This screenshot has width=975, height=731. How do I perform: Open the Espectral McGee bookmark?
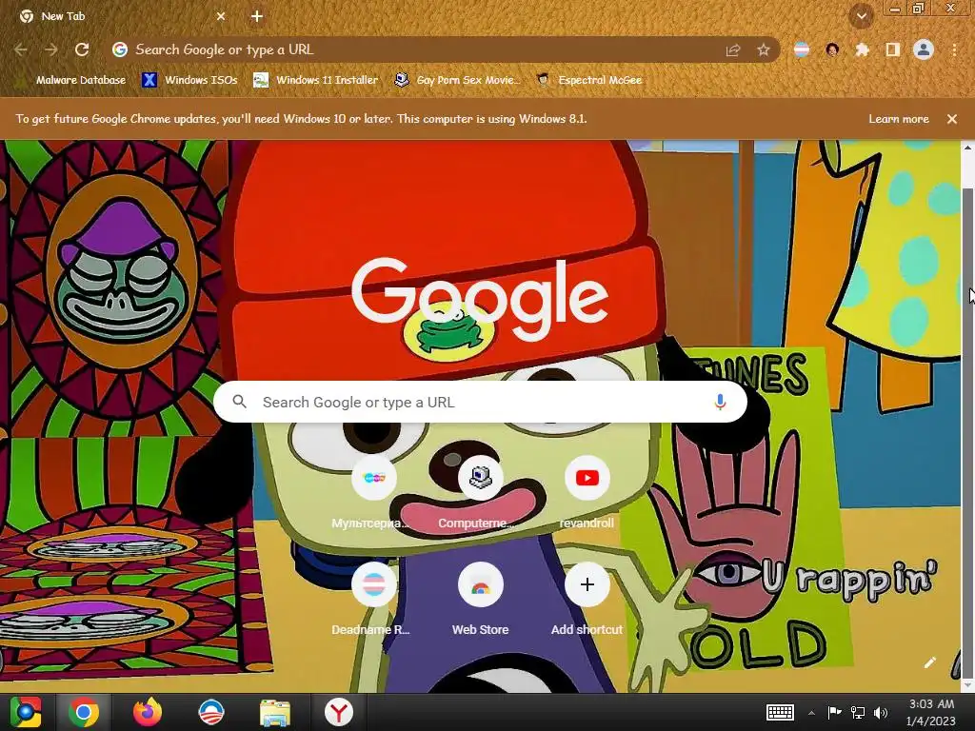pos(589,80)
